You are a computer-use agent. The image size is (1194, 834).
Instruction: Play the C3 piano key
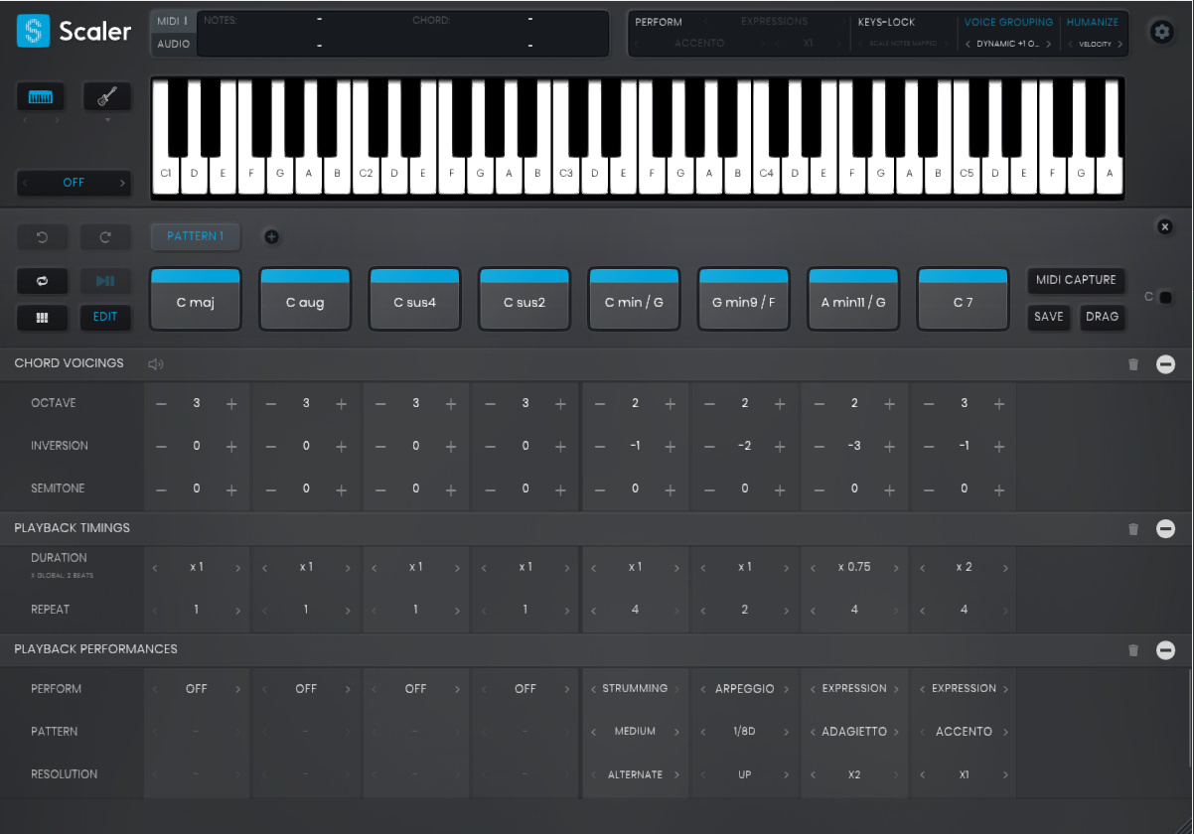point(565,173)
